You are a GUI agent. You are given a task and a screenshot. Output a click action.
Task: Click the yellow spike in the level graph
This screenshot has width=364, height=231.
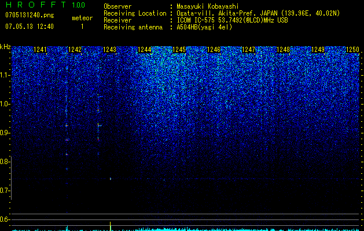click(111, 226)
